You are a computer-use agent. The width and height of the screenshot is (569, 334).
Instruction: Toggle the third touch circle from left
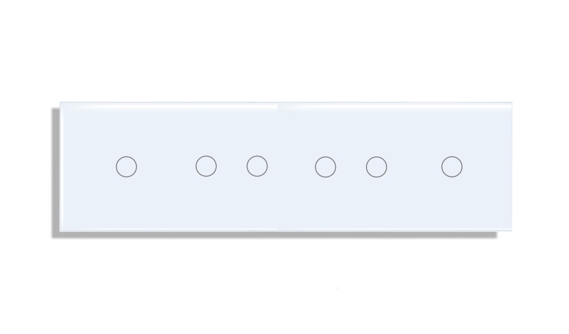257,166
